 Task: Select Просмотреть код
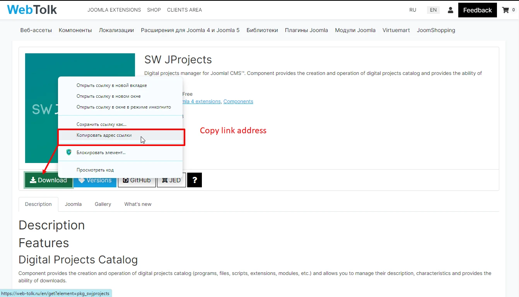(120, 170)
